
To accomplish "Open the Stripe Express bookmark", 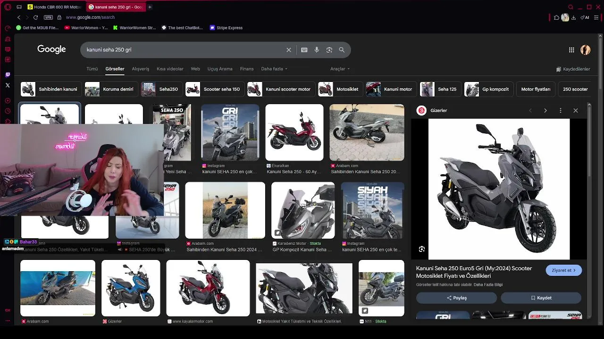I will pos(226,28).
